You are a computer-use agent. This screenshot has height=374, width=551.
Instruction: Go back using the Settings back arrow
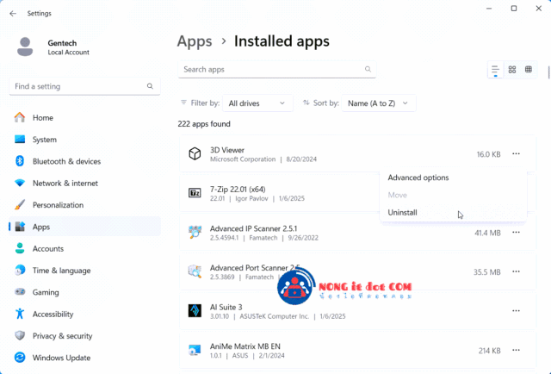[x=13, y=14]
